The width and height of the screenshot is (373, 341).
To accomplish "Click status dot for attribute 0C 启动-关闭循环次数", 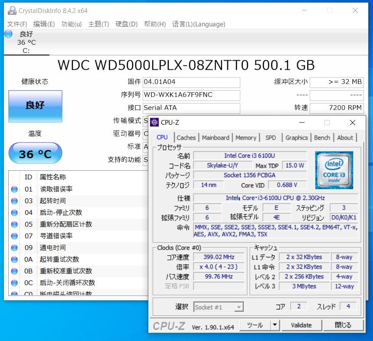I will 14,283.
